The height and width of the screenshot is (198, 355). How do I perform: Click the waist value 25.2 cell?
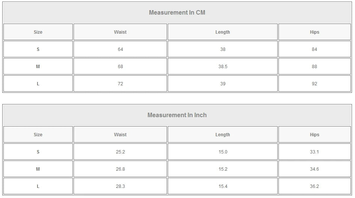[120, 152]
